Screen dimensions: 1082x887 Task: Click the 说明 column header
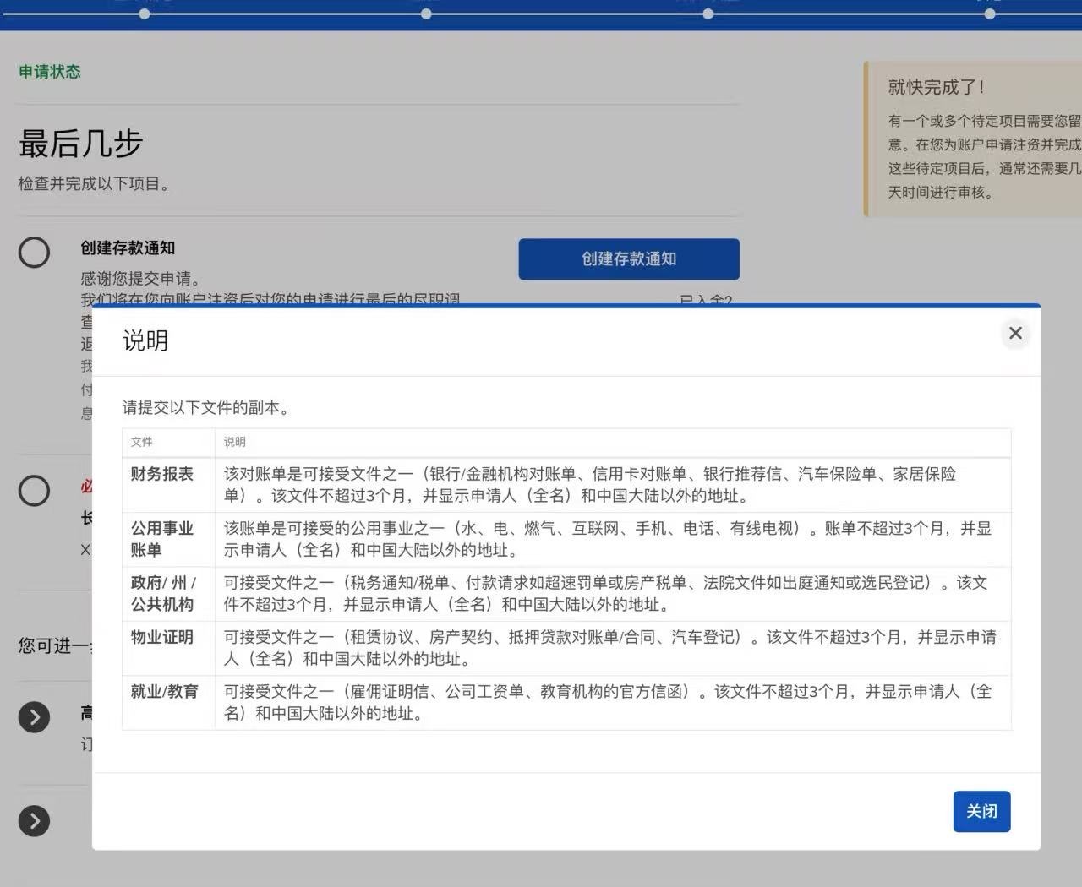tap(234, 442)
